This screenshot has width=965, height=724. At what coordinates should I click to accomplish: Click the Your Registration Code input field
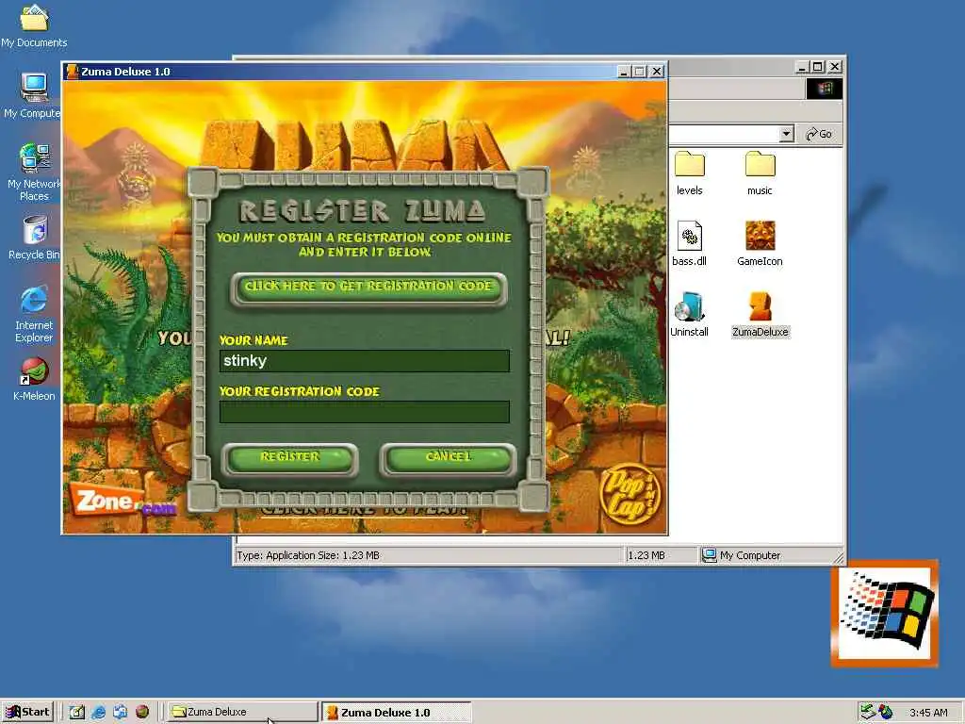[x=365, y=412]
